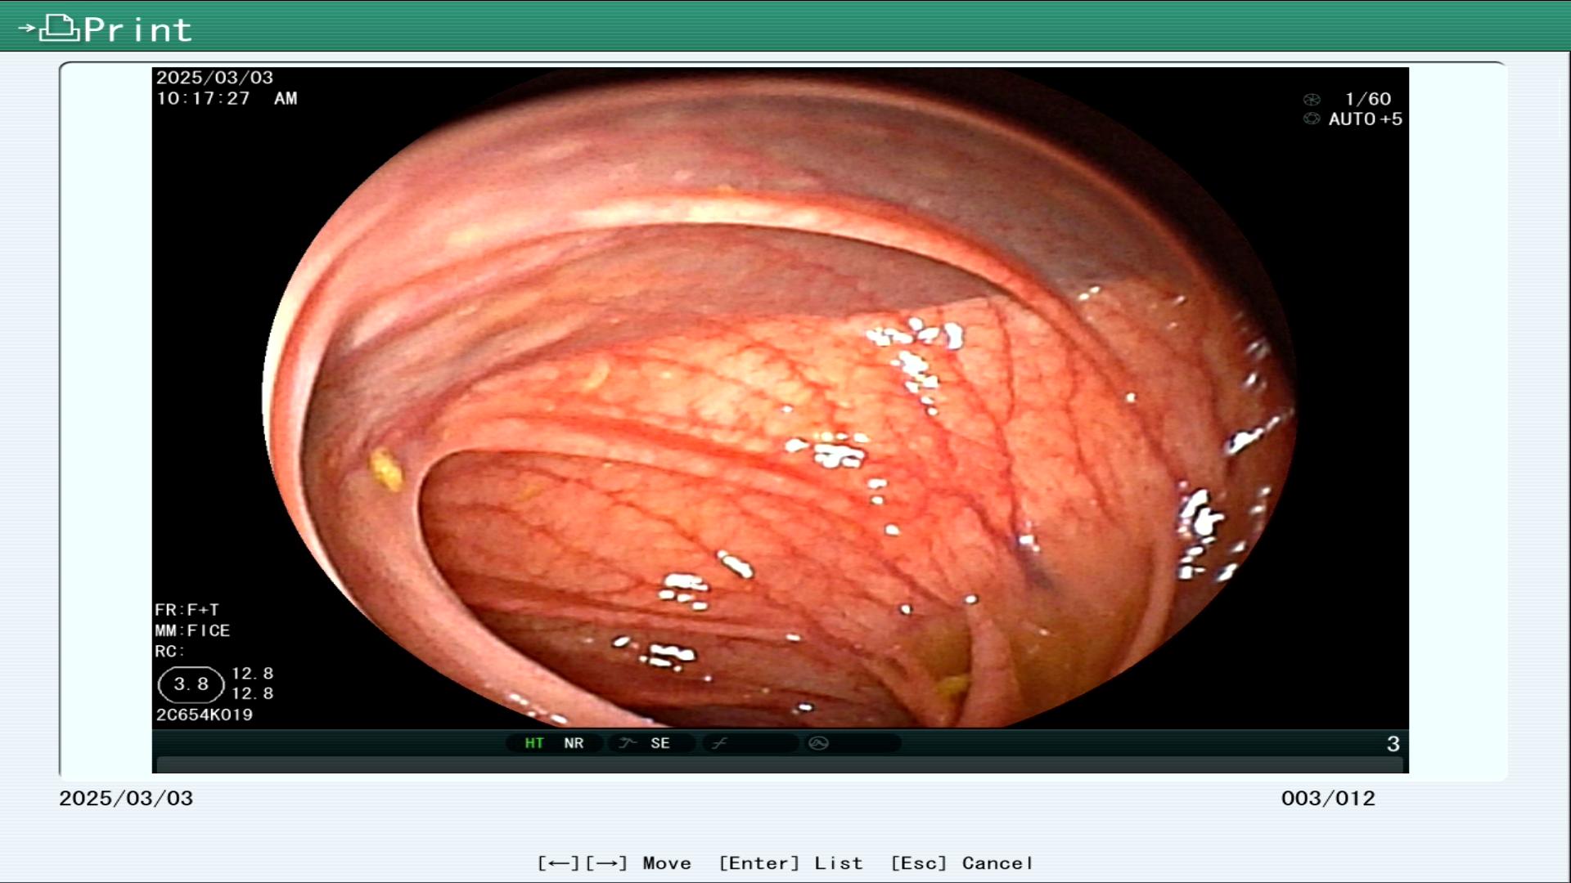Click the page counter 003/012
Screen dimensions: 1571x883
1328,799
